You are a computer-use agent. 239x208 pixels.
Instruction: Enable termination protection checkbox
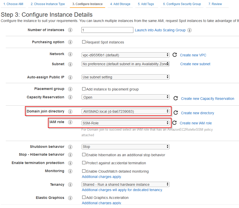click(x=83, y=163)
